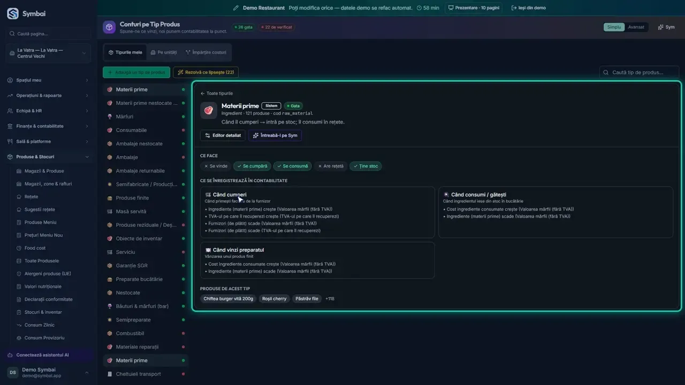Expand the Spațiul meu sidebar section

[48, 80]
